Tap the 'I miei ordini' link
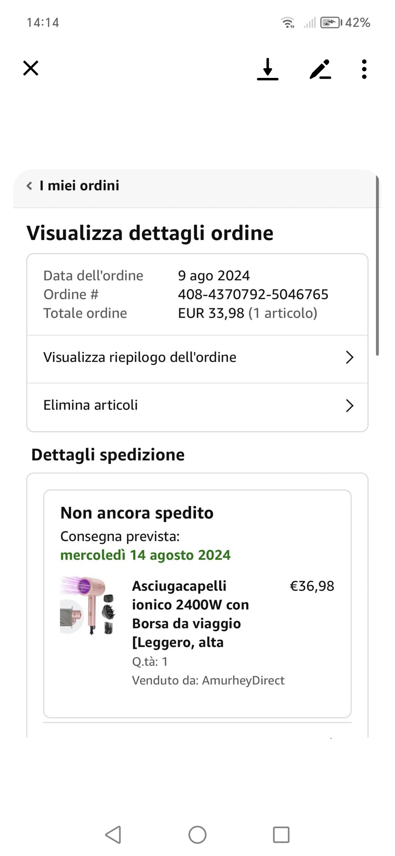This screenshot has height=856, width=395. (x=79, y=186)
